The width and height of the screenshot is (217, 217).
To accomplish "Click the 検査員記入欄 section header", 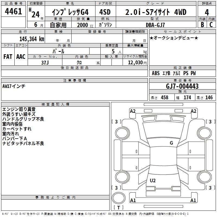I will pos(55,104).
